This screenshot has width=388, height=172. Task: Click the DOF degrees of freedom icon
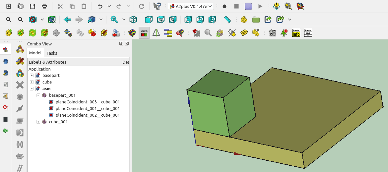(256, 33)
